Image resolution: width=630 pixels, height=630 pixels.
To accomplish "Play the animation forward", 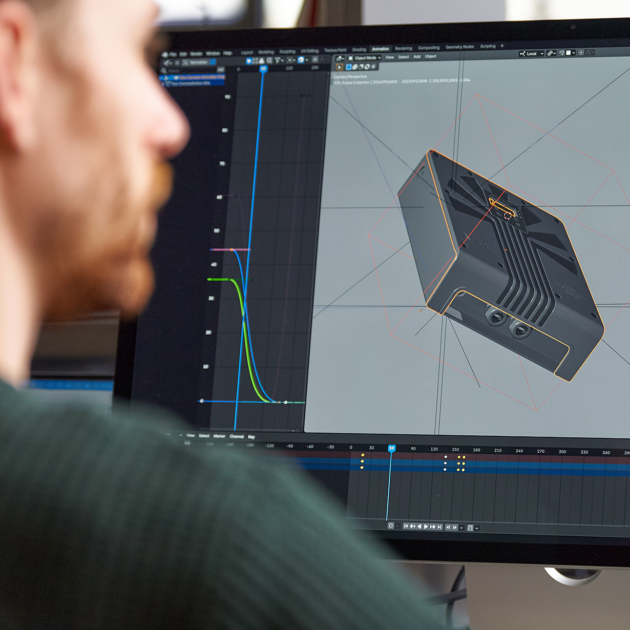I will point(426,527).
